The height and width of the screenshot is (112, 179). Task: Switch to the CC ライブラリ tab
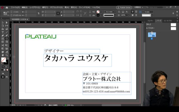[x=168, y=21]
